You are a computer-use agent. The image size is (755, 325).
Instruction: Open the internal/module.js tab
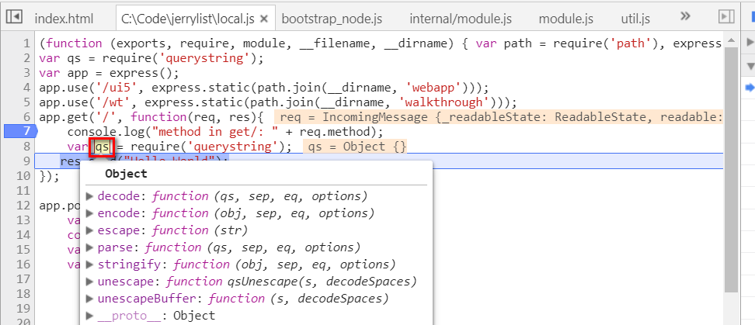pos(461,19)
